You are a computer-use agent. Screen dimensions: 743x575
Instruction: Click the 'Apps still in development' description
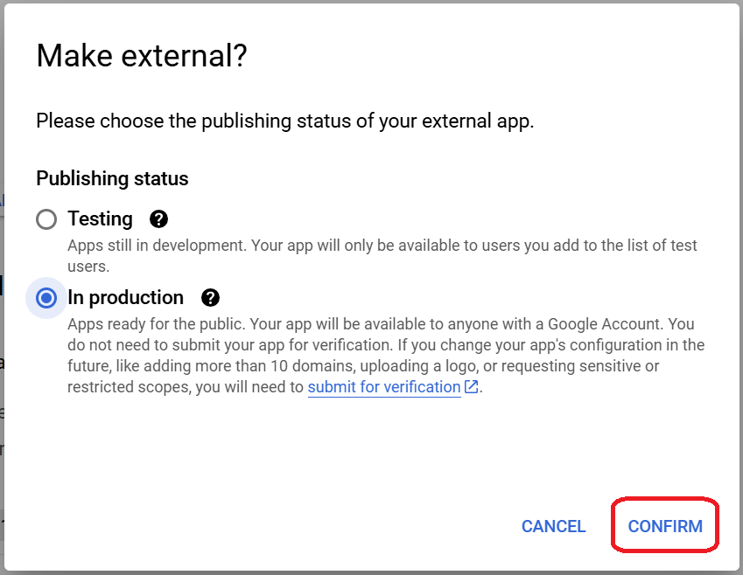coord(156,246)
